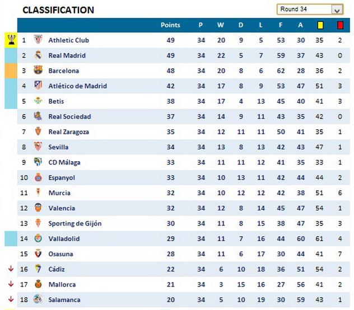Click the yellow card column header icon
The height and width of the screenshot is (310, 354).
click(x=320, y=25)
